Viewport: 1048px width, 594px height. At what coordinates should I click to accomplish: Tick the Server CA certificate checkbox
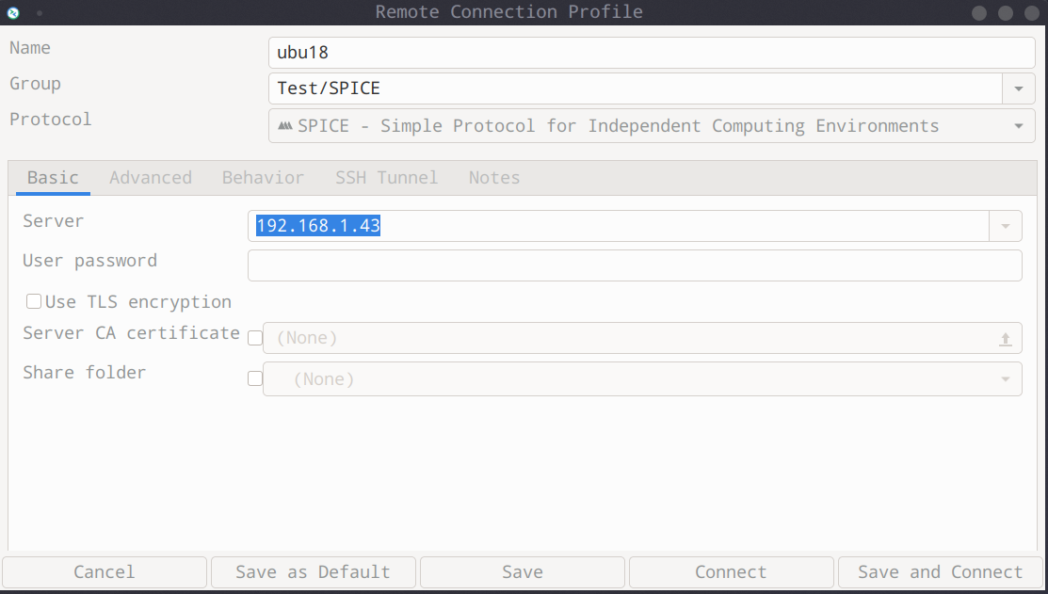point(254,338)
